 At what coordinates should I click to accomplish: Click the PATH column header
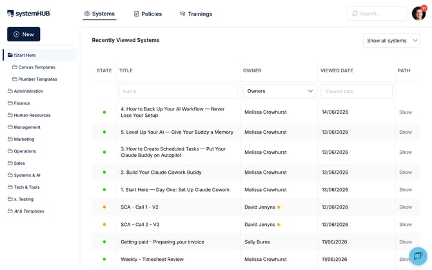[x=404, y=70]
